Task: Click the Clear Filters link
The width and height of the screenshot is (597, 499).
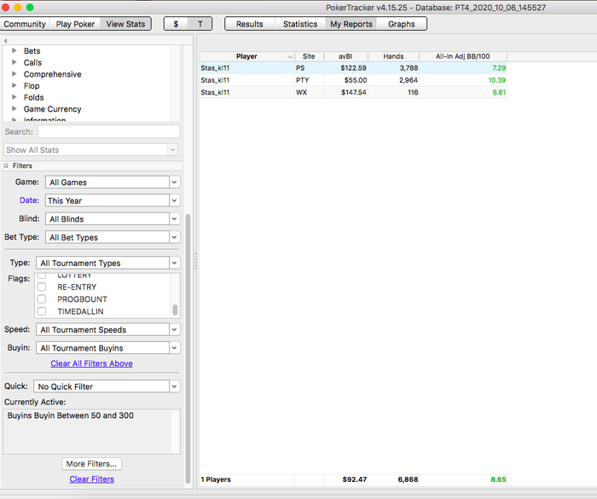Action: [92, 479]
